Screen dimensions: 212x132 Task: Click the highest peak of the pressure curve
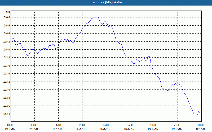point(97,16)
